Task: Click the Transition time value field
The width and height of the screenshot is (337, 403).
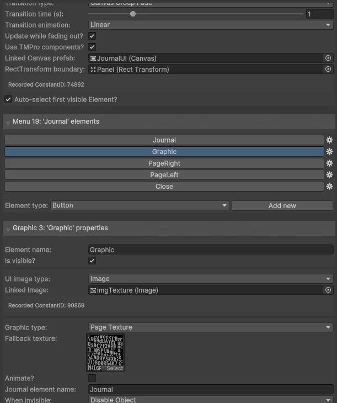Action: (320, 14)
